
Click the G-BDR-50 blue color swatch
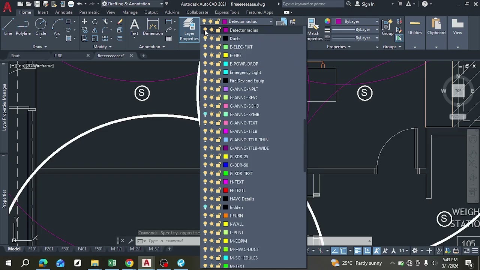pyautogui.click(x=225, y=165)
